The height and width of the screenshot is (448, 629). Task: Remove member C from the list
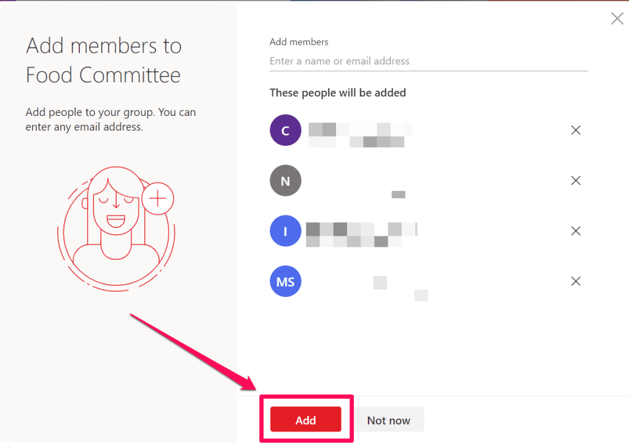[x=576, y=130]
